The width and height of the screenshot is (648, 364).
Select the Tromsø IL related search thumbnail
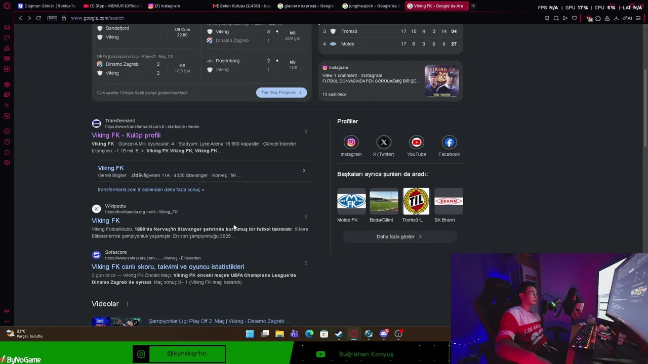416,201
